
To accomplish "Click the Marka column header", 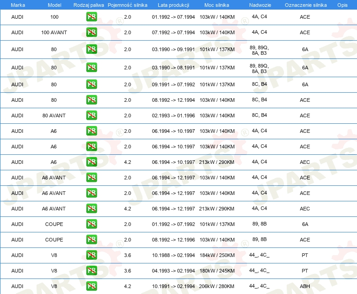I will pyautogui.click(x=18, y=5).
